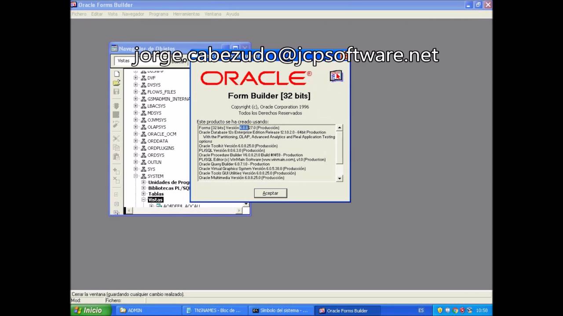The image size is (563, 316).
Task: Click the Run form icon in Navigator toolbar
Action: point(117,106)
